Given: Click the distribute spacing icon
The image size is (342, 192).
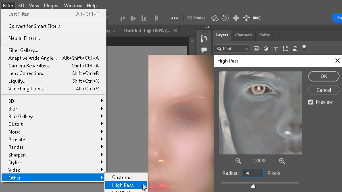Looking at the screenshot, I should pos(157,18).
